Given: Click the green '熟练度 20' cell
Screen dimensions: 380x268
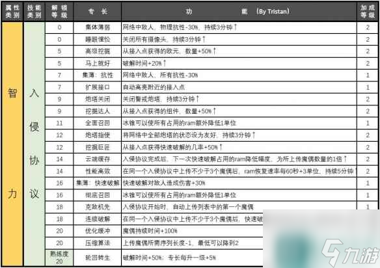Looking at the screenshot, I should 59,258.
